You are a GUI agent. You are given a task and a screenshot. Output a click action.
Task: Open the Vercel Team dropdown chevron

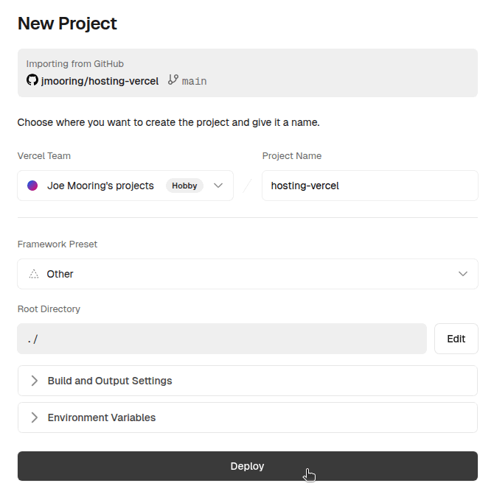(218, 186)
